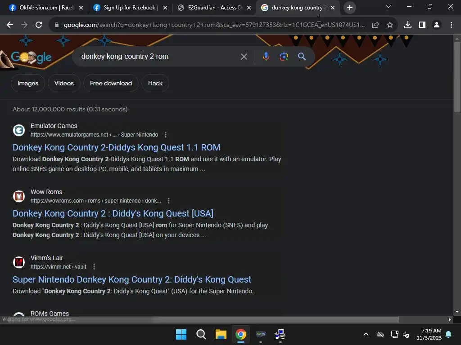Switch to E2Guardian Access Denied tab

click(x=214, y=8)
